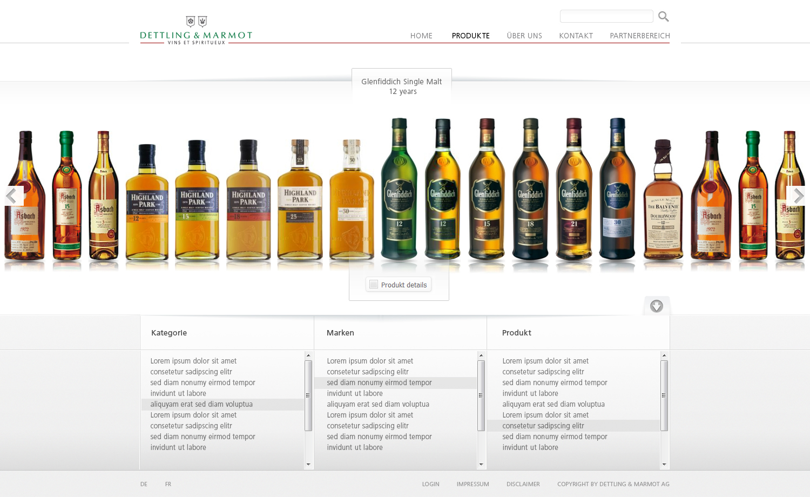The image size is (810, 497).
Task: Click the magnifying glass search icon
Action: click(x=663, y=17)
